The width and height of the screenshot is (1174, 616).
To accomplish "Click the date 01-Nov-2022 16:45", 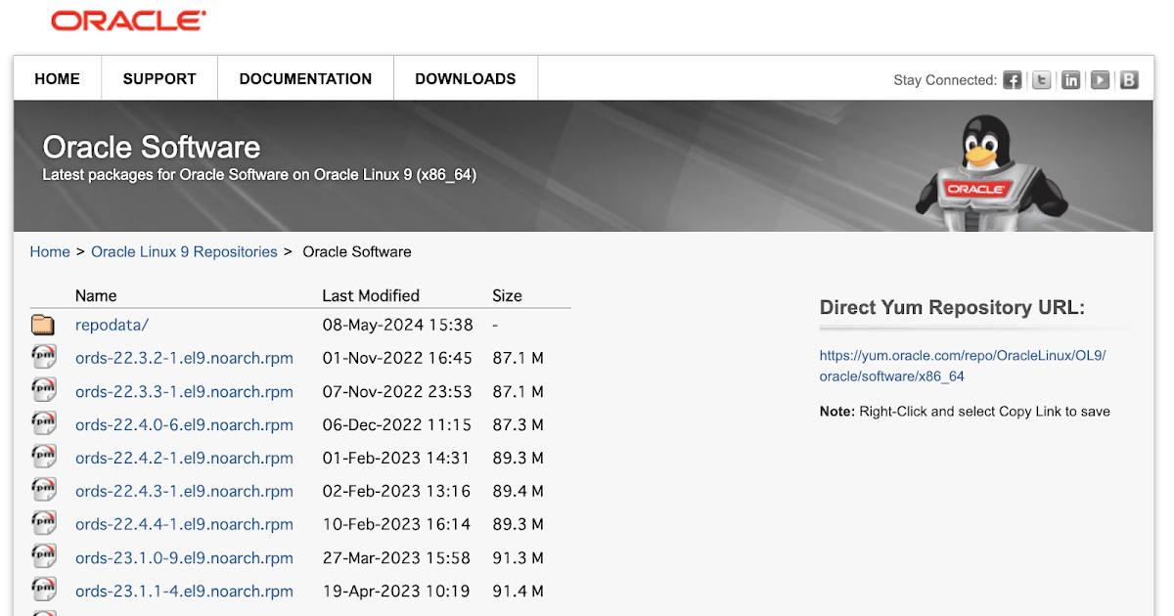I will pyautogui.click(x=397, y=358).
